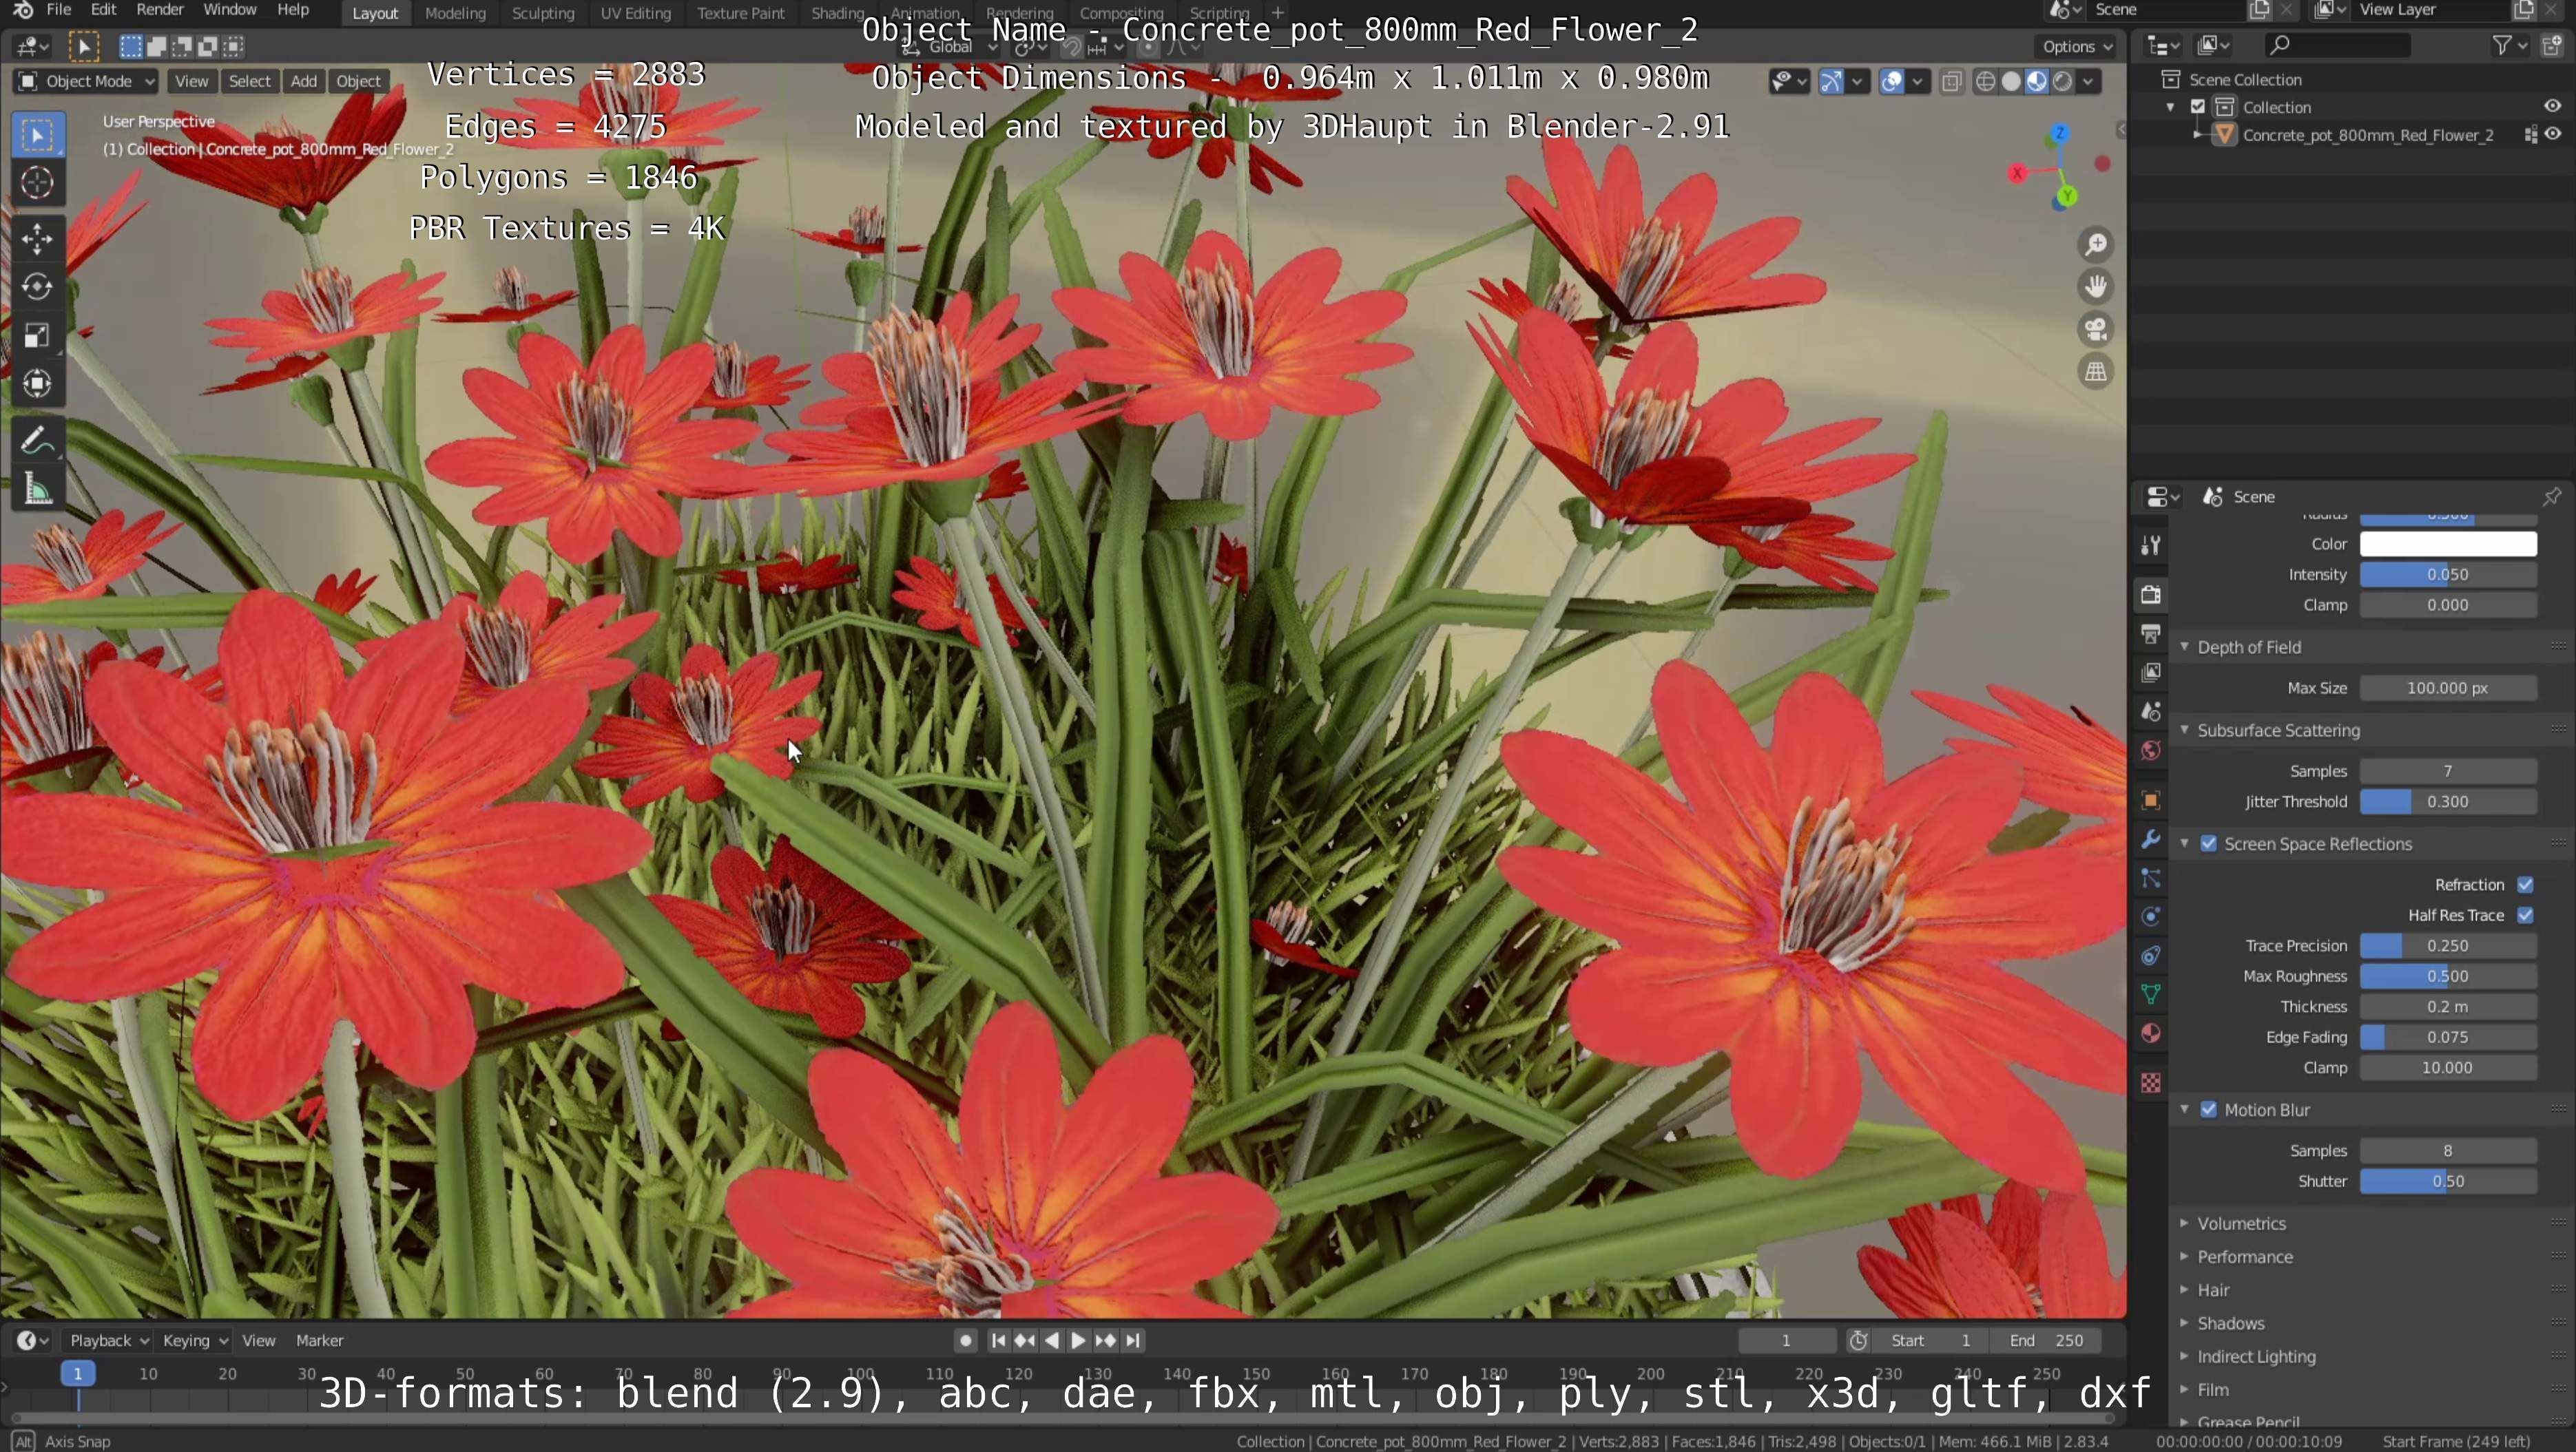Viewport: 2576px width, 1452px height.
Task: Hide Concrete_pot_800mm_Red_Flower_2 object via eye icon
Action: [x=2553, y=134]
